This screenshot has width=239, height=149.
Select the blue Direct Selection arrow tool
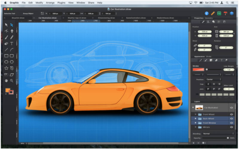tap(12, 25)
